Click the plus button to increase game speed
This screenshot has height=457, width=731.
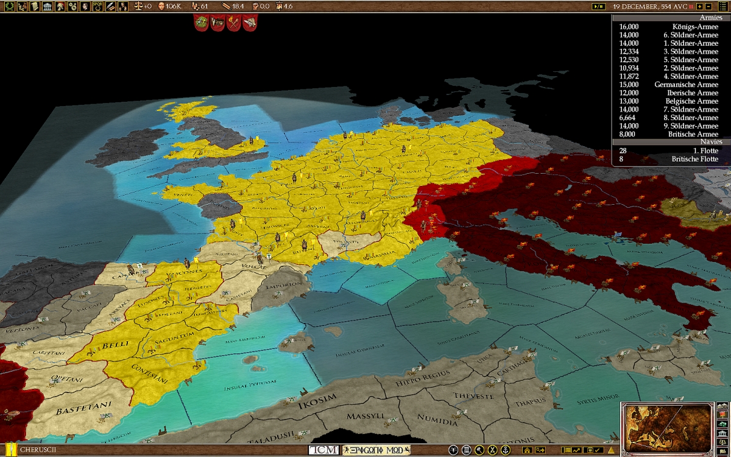point(700,6)
